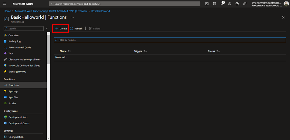Click the Filter by name field

pyautogui.click(x=170, y=40)
